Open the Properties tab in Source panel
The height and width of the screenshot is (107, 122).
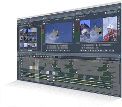point(50,18)
